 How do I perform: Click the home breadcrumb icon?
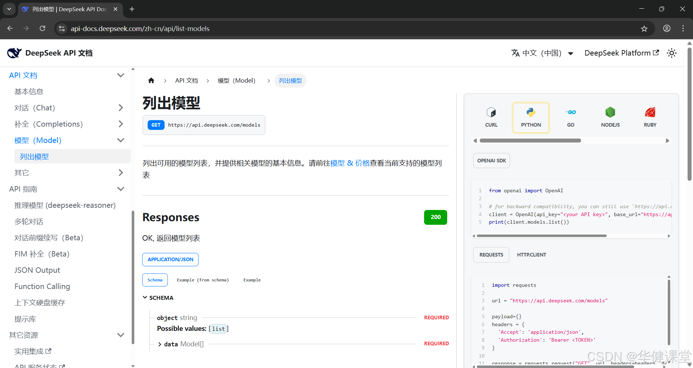151,80
